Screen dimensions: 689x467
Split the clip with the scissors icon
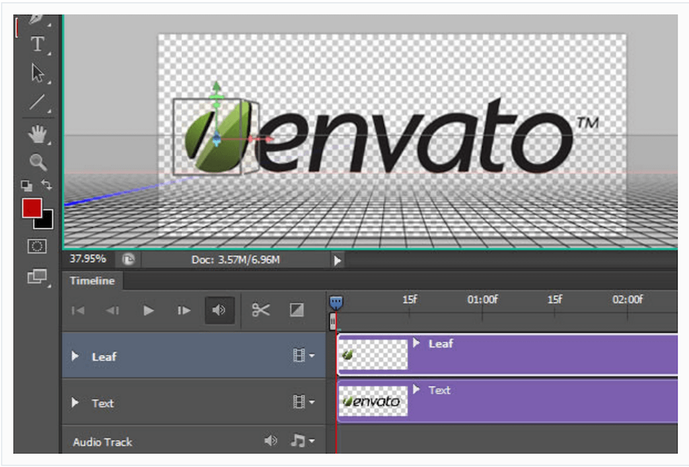click(261, 310)
